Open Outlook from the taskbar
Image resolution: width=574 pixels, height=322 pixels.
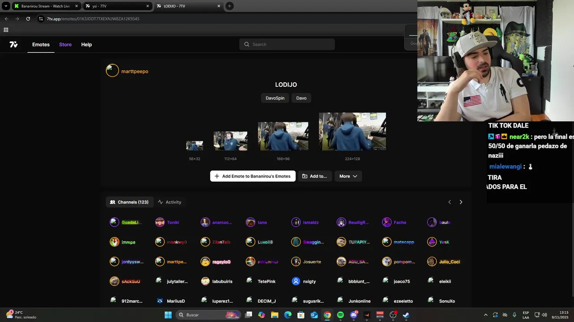(314, 315)
